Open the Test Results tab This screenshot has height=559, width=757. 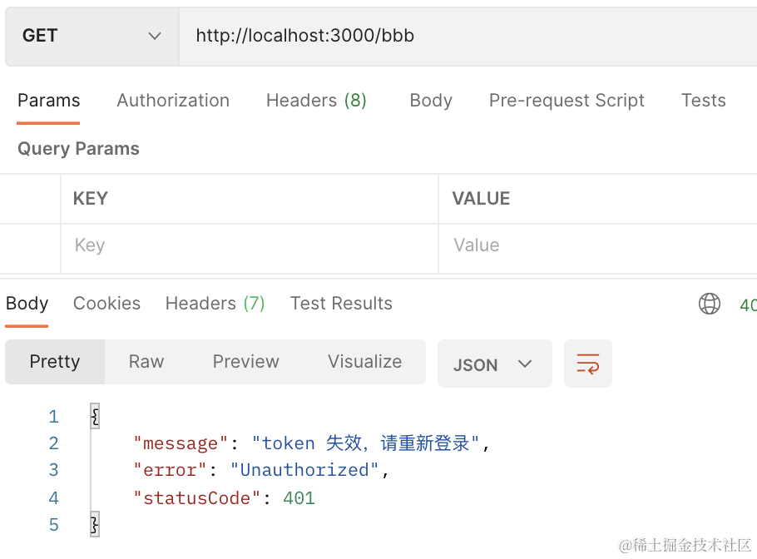341,304
